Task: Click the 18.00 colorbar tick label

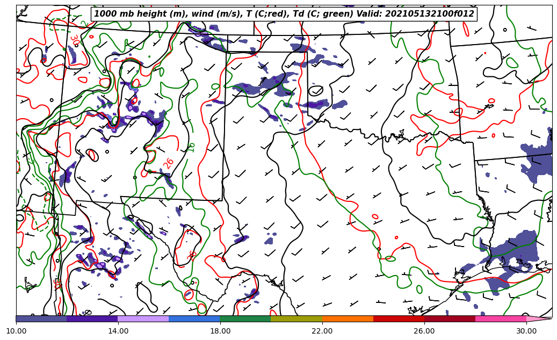Action: pyautogui.click(x=220, y=331)
